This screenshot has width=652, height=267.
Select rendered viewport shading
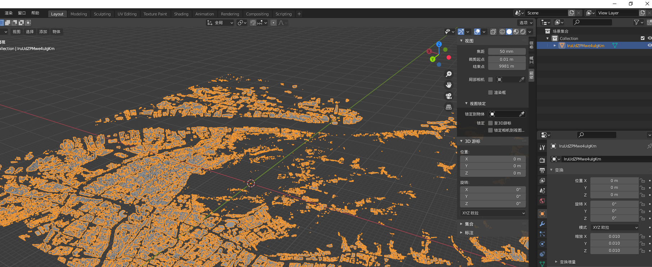tap(523, 32)
